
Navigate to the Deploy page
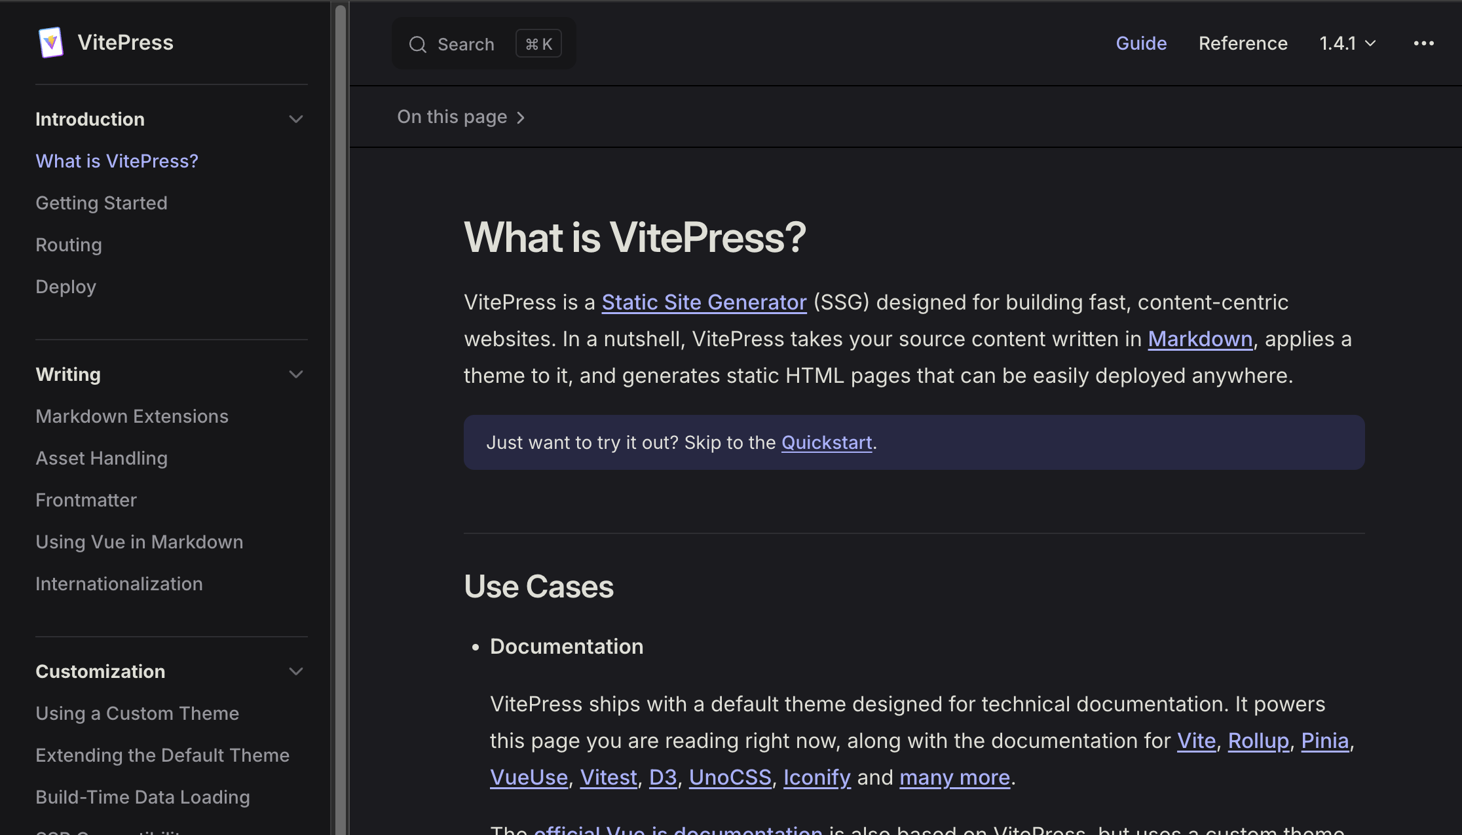tap(66, 286)
